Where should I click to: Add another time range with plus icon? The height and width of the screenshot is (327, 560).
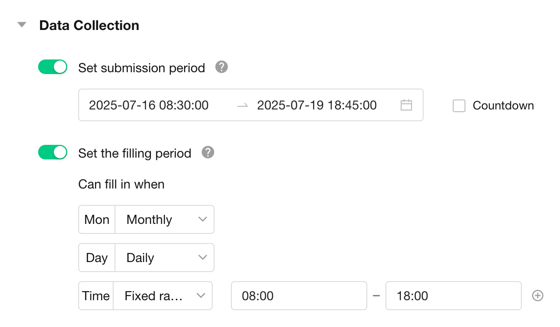click(538, 296)
